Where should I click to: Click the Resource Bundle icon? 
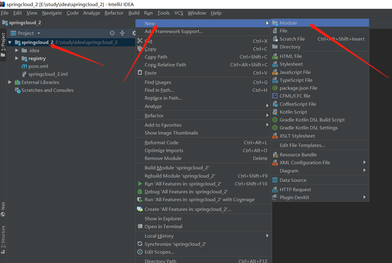[x=275, y=155]
